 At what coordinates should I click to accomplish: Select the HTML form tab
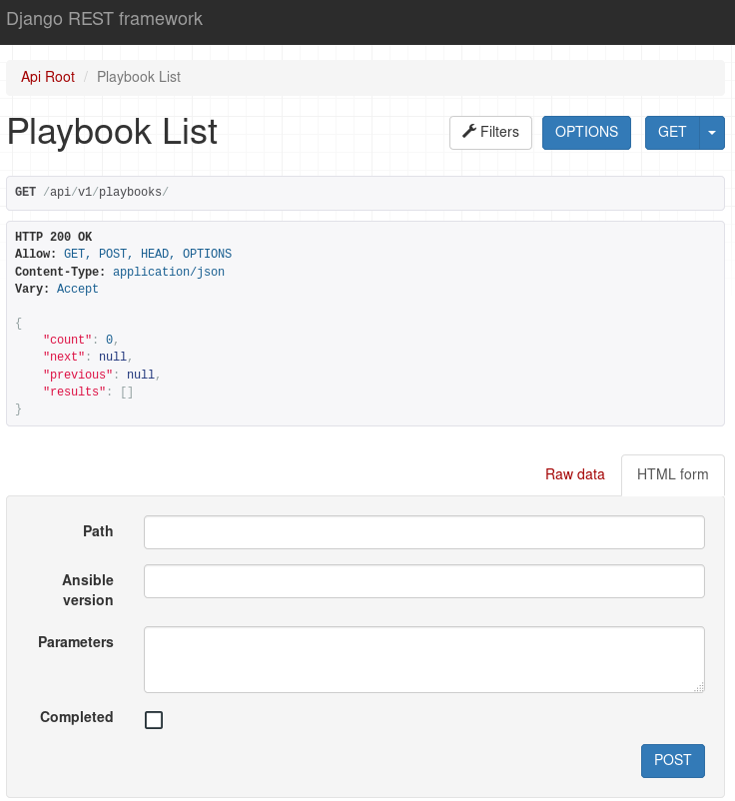coord(673,474)
